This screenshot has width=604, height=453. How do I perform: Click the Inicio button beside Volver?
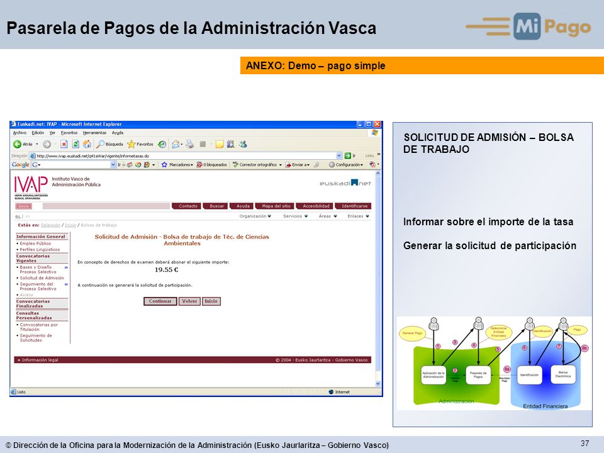[211, 301]
